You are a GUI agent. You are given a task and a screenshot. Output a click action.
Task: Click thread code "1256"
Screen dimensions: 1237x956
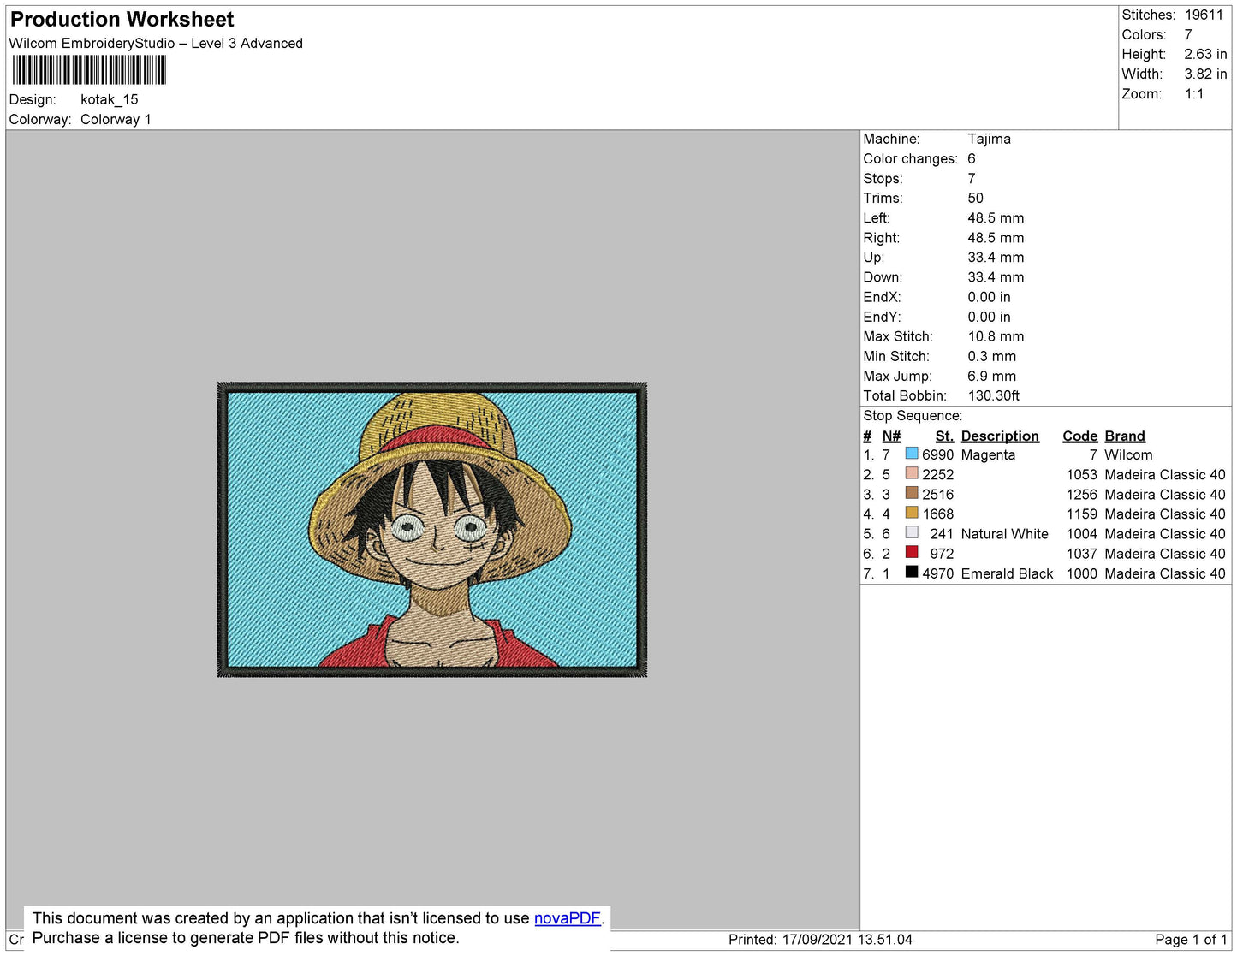[1081, 494]
